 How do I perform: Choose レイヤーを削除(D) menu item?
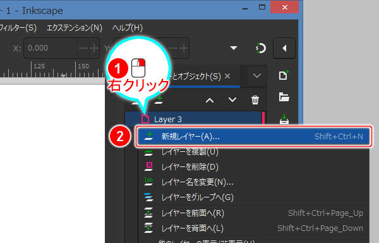coord(254,167)
